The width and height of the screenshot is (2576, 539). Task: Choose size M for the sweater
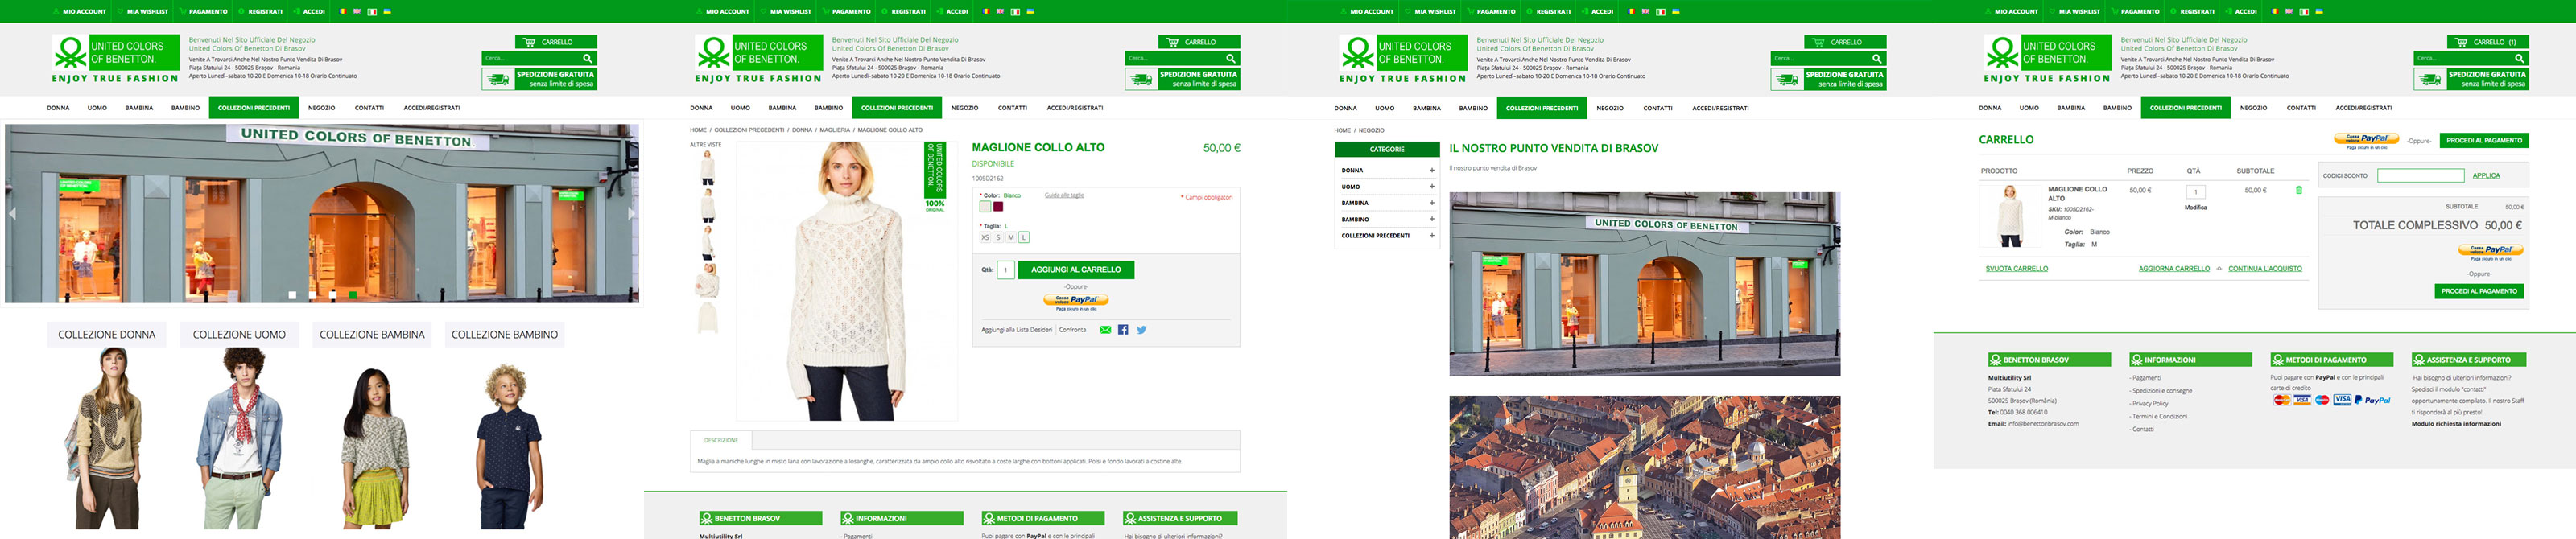click(1011, 237)
